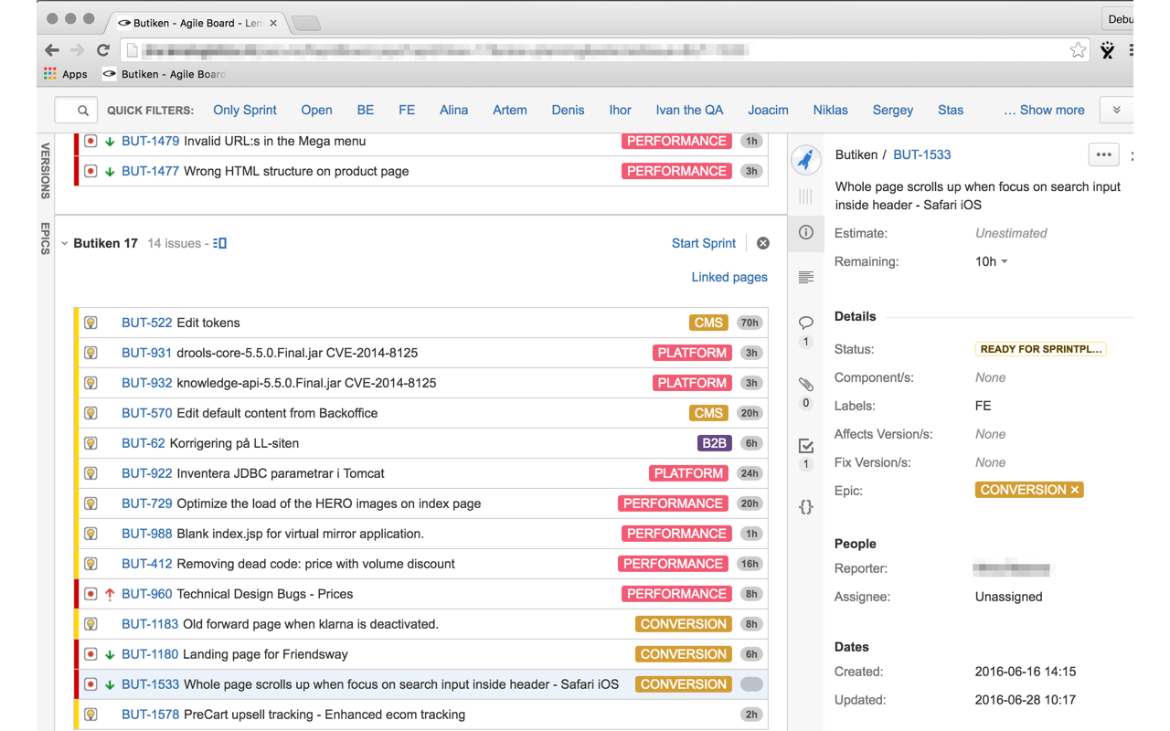Expand the VERSIONS side panel
The width and height of the screenshot is (1170, 731).
(x=45, y=171)
